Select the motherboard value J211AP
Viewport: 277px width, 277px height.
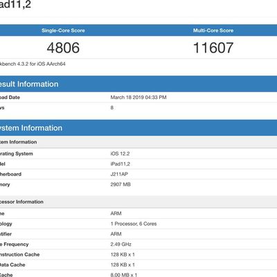[x=119, y=175]
